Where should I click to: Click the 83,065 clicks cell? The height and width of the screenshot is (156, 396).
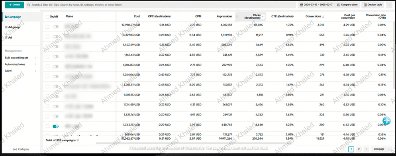259,25
